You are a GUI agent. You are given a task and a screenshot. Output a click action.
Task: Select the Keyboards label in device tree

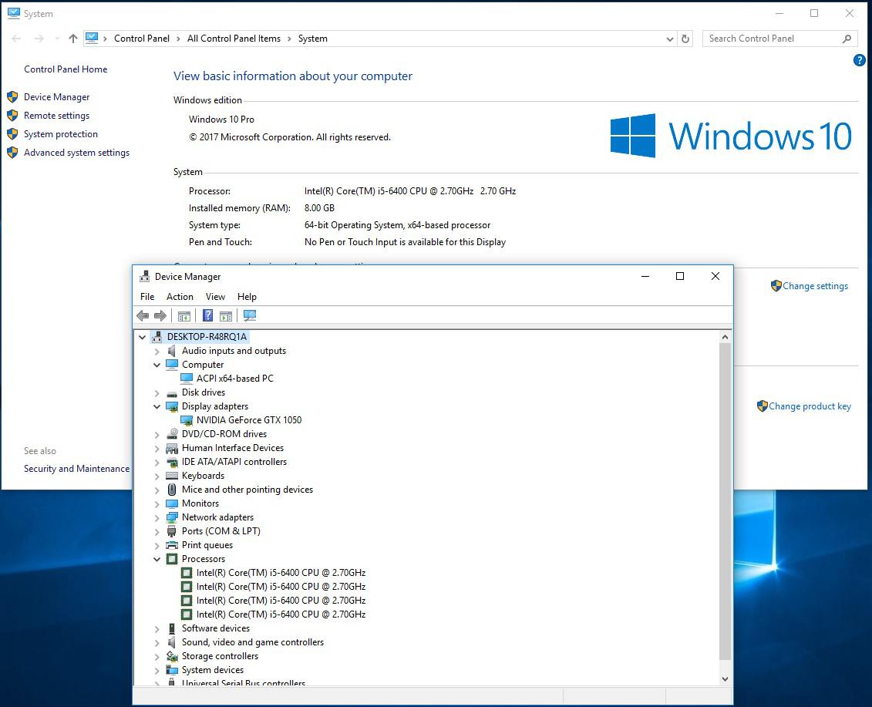(x=203, y=476)
